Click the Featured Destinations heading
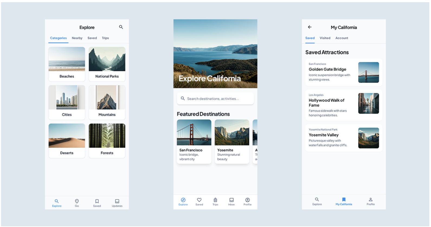 click(x=203, y=114)
